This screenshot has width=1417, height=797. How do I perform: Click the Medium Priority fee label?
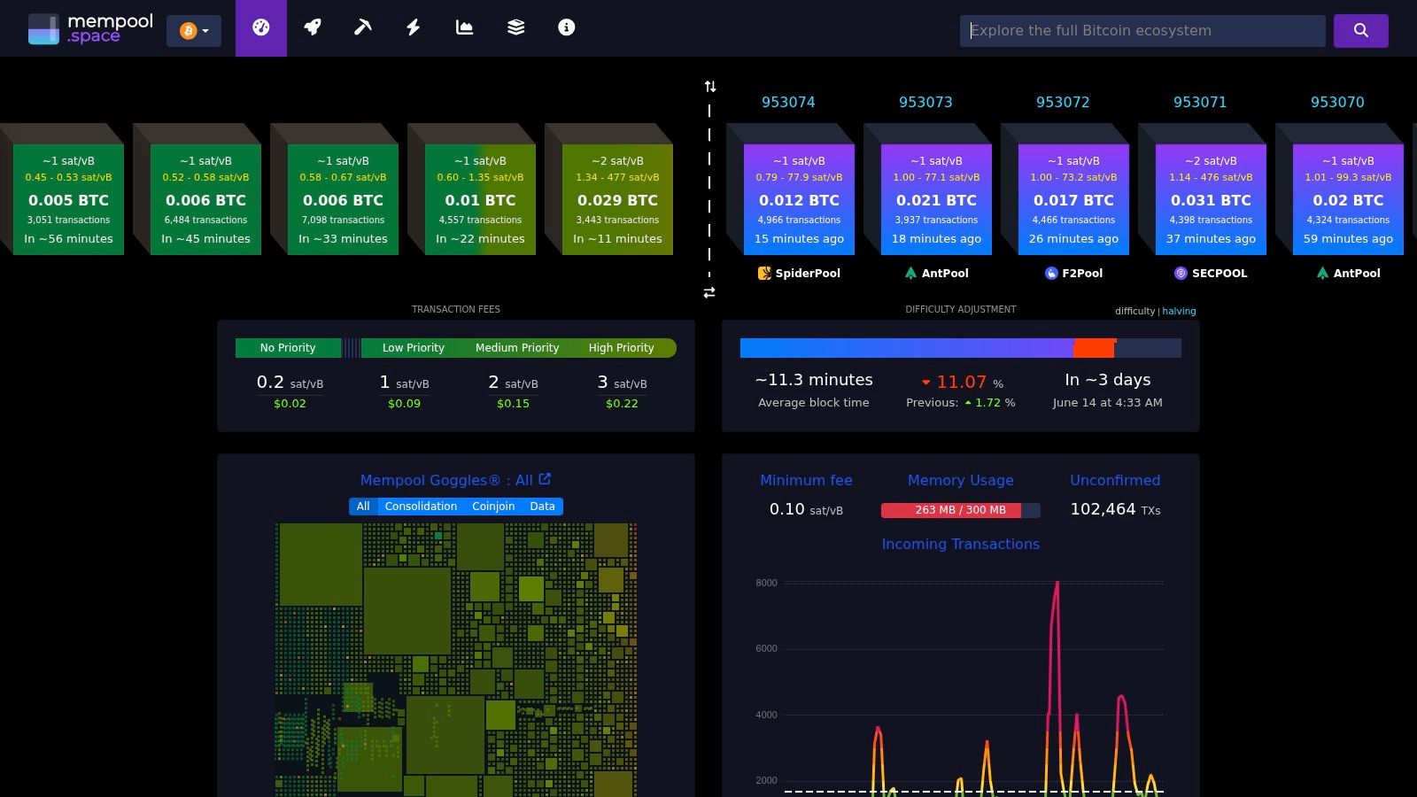click(517, 348)
